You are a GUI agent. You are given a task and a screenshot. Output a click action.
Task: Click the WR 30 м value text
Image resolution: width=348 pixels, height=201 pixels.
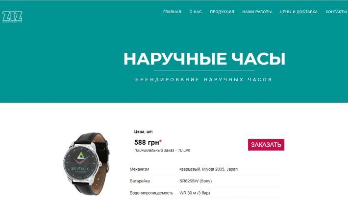(195, 193)
